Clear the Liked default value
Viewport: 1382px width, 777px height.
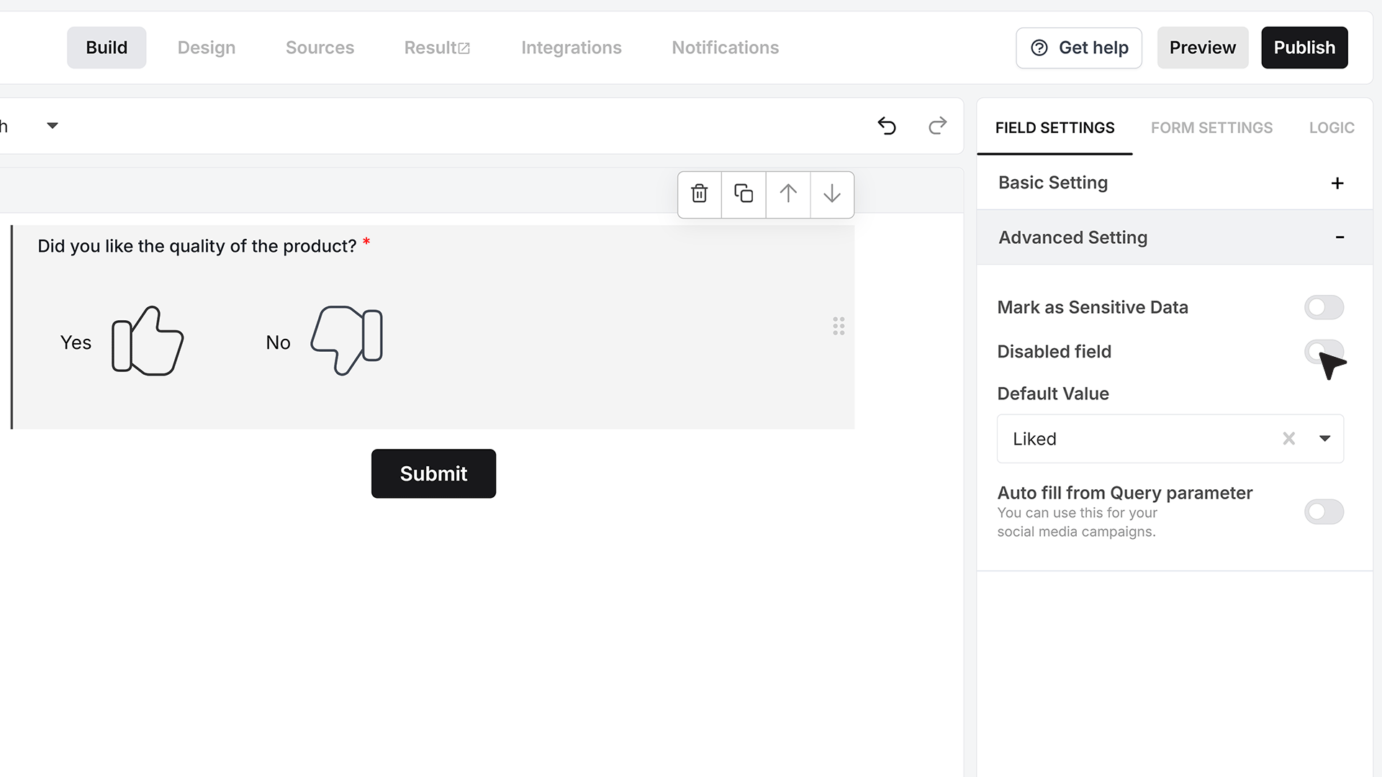pyautogui.click(x=1288, y=438)
